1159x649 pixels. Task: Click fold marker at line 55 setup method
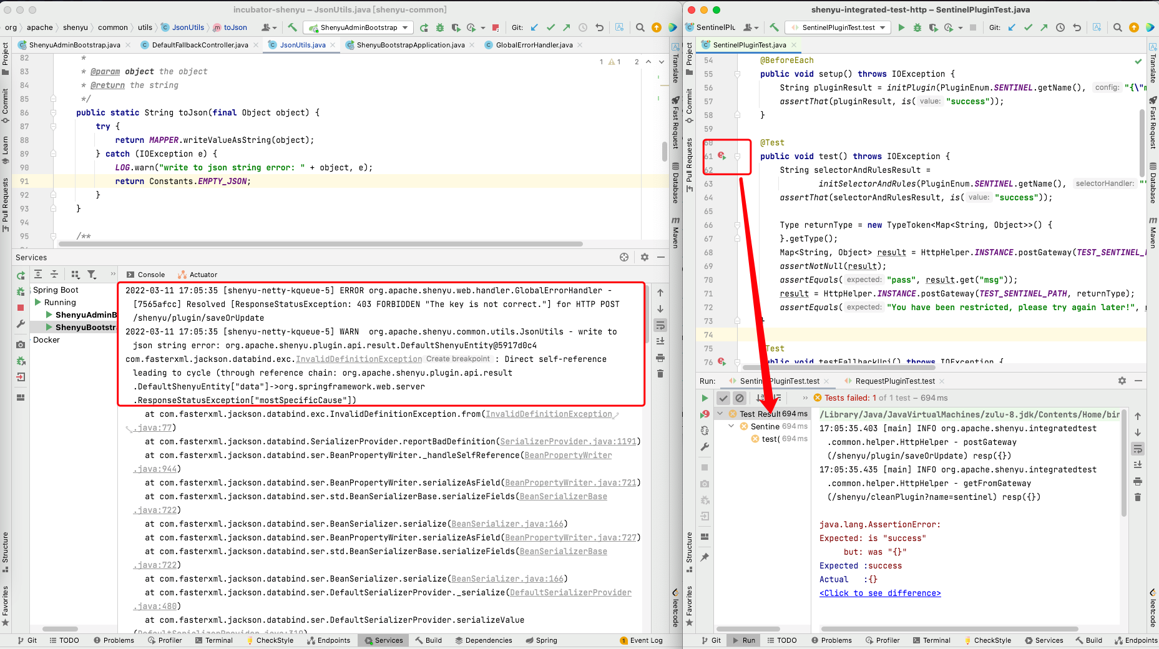coord(737,74)
